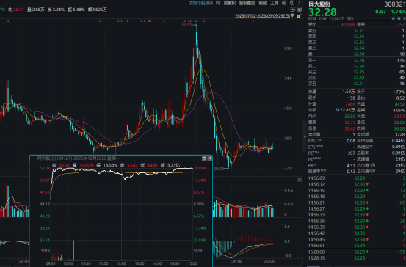Click the 买一 bid price 32.28

tap(359, 60)
